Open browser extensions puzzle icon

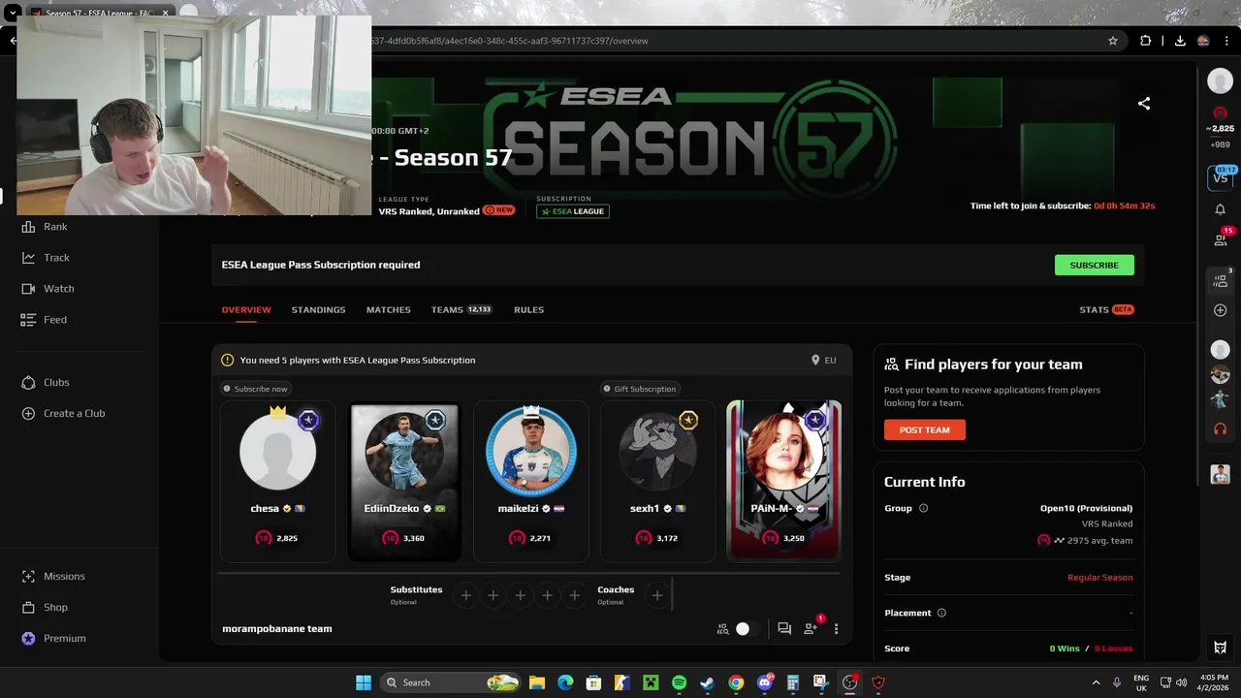(x=1146, y=41)
